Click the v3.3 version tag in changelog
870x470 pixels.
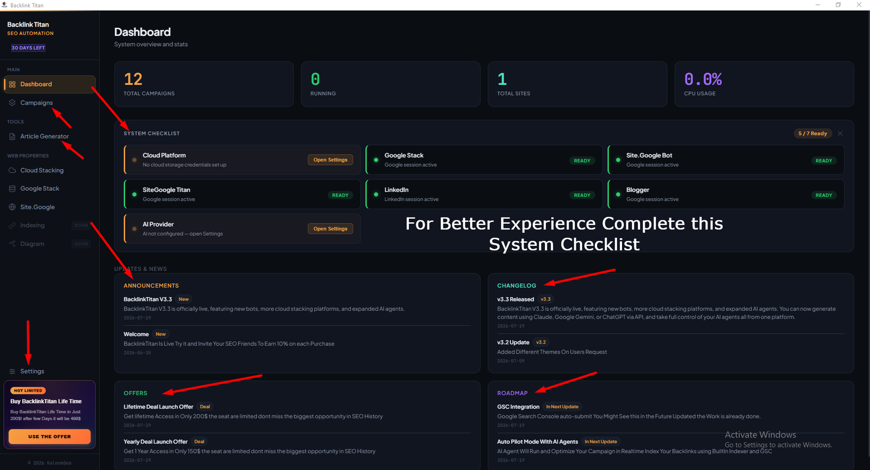click(x=545, y=299)
